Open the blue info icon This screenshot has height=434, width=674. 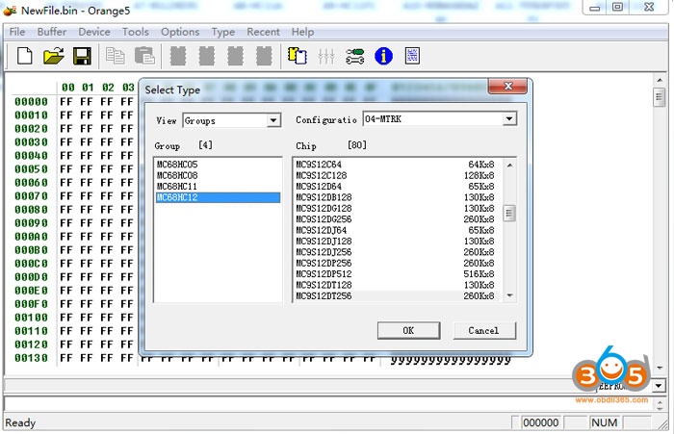click(383, 56)
